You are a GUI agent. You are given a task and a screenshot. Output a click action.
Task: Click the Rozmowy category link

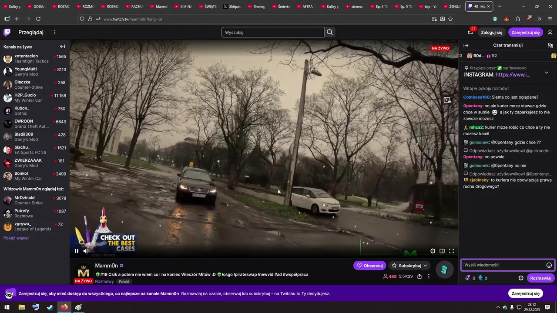click(x=104, y=281)
